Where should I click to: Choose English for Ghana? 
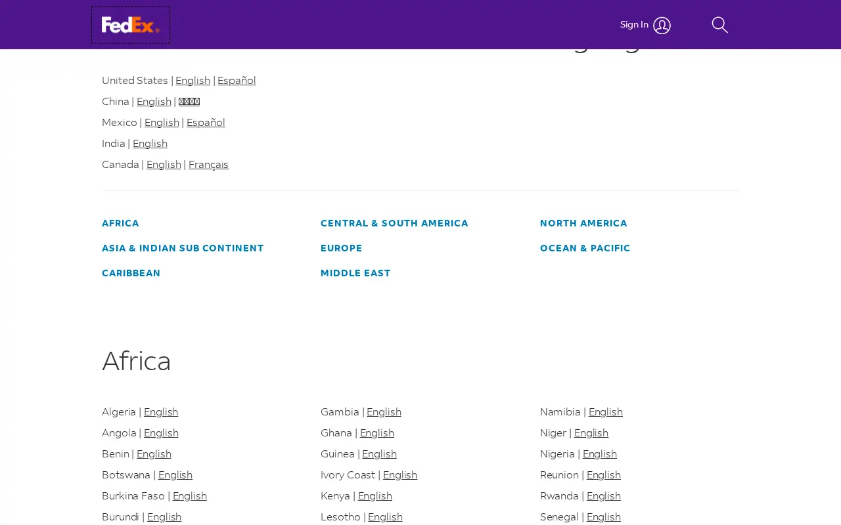[377, 433]
